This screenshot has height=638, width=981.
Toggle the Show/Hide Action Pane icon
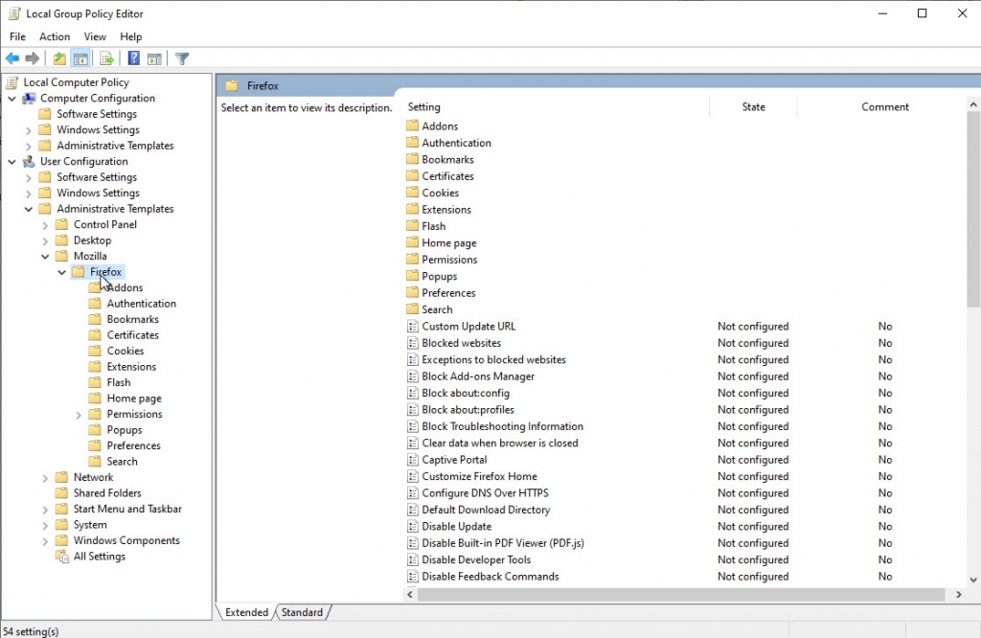tap(155, 57)
